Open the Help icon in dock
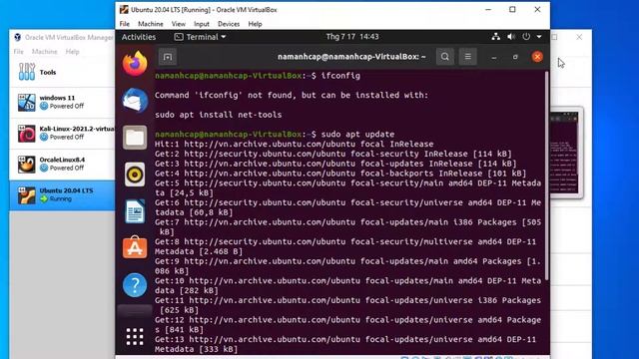This screenshot has width=639, height=359. click(135, 285)
